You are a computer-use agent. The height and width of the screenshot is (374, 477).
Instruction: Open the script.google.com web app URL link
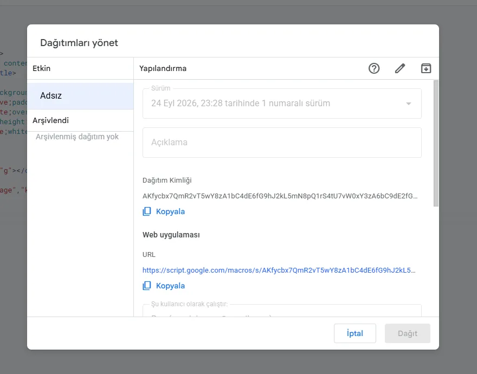click(279, 270)
